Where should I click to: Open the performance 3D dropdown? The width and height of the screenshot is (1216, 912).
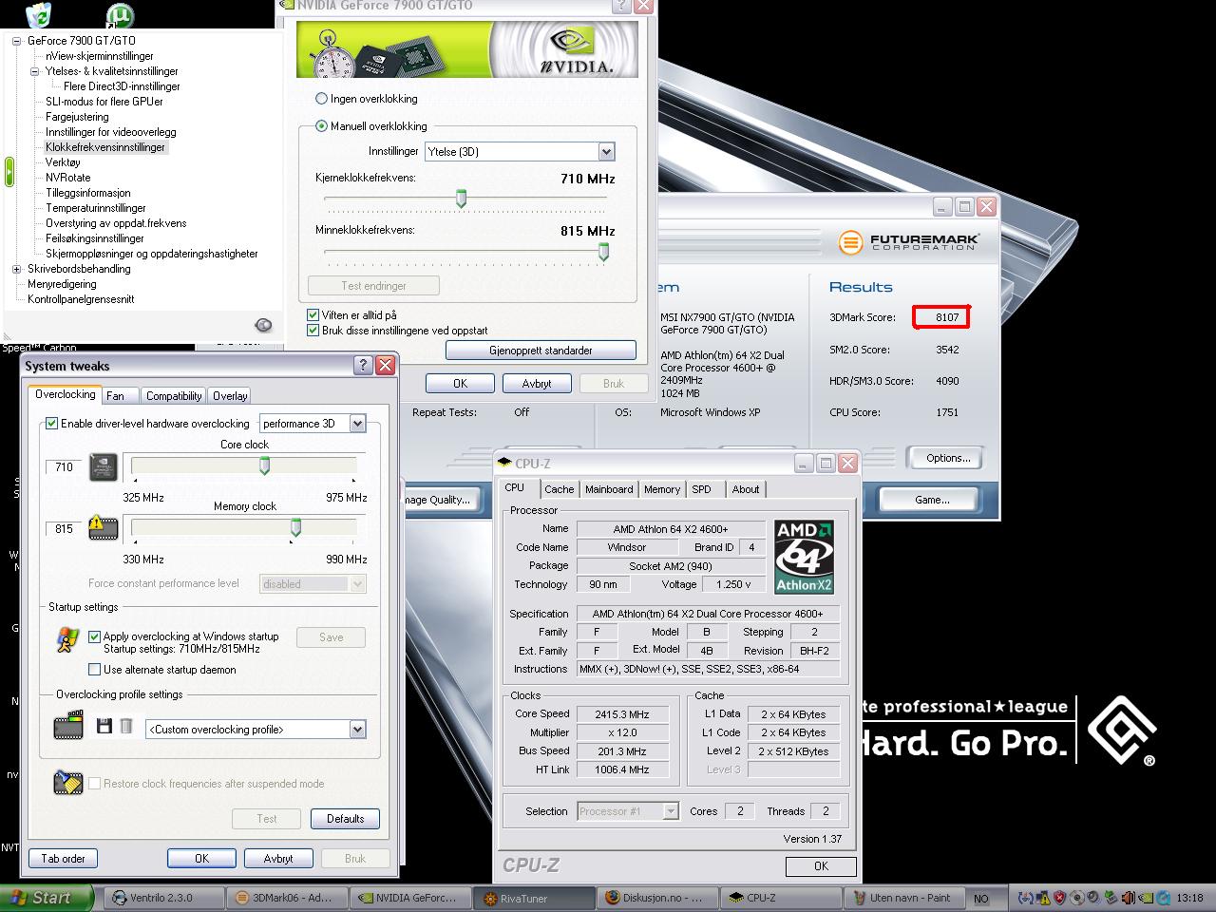point(313,424)
